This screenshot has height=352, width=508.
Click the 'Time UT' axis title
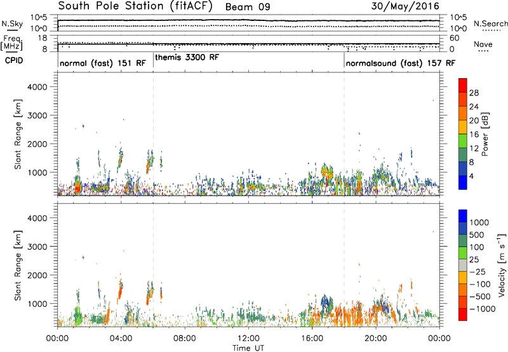click(248, 348)
